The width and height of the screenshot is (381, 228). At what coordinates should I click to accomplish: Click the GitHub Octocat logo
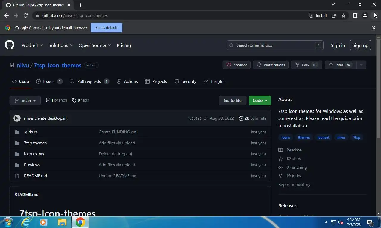tap(10, 45)
